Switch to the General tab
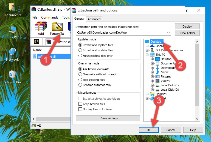The width and height of the screenshot is (211, 142). coord(79,19)
